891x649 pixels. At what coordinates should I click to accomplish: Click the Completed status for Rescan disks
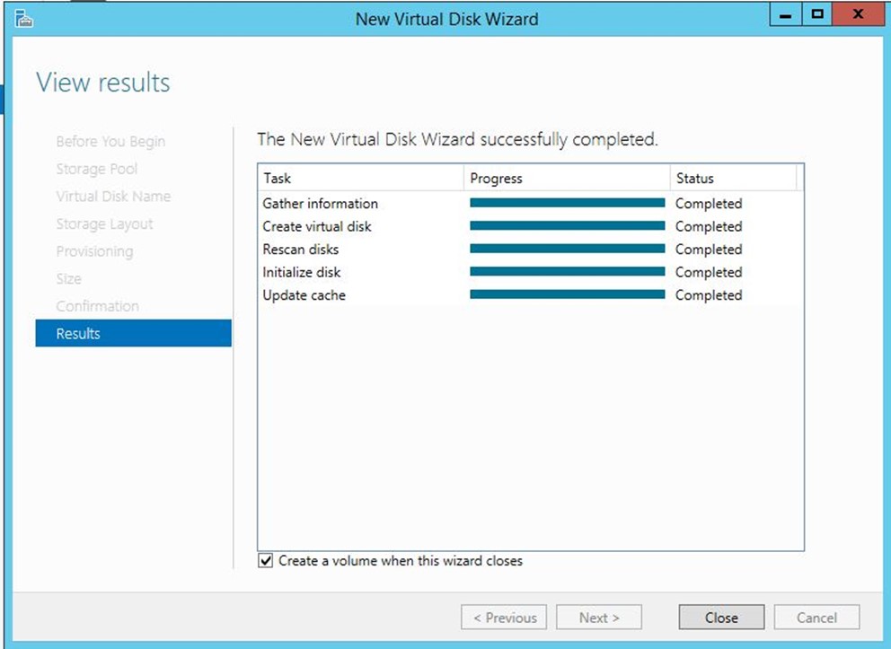(x=709, y=250)
